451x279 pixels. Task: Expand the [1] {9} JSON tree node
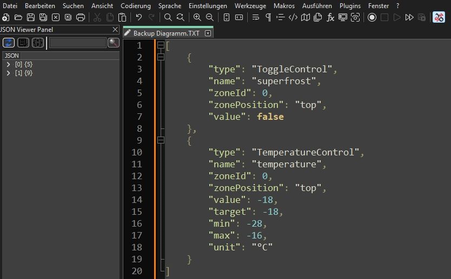[x=9, y=73]
